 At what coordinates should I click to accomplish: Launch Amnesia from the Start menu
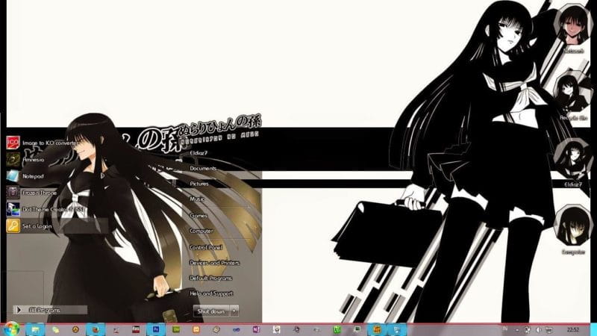click(35, 159)
